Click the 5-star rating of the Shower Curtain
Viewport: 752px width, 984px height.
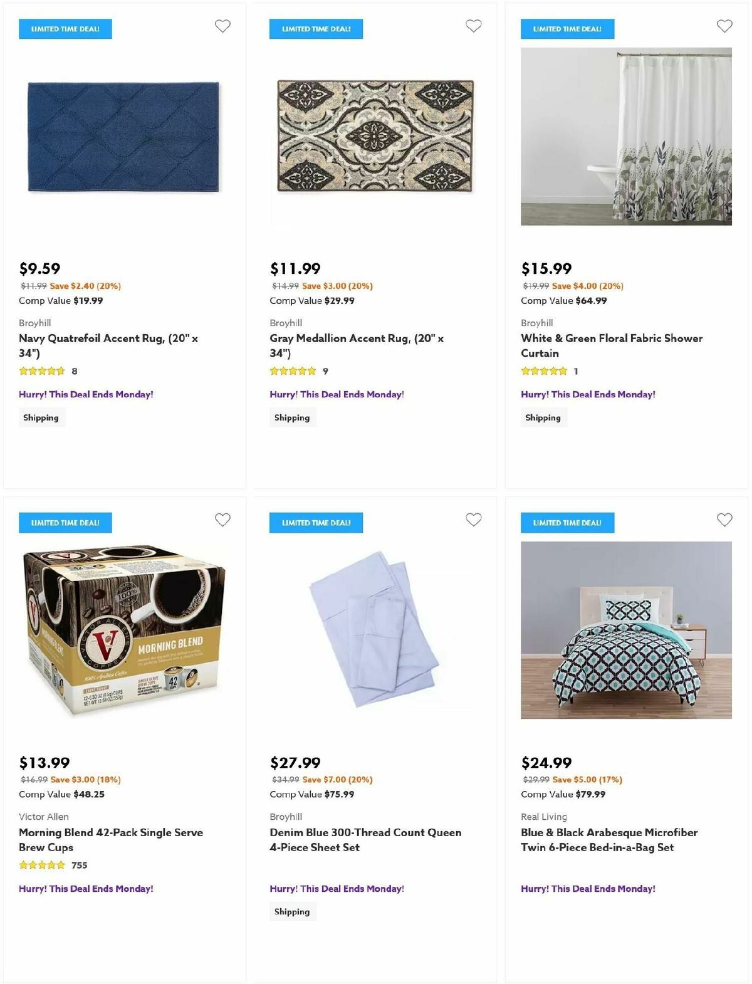pos(544,370)
